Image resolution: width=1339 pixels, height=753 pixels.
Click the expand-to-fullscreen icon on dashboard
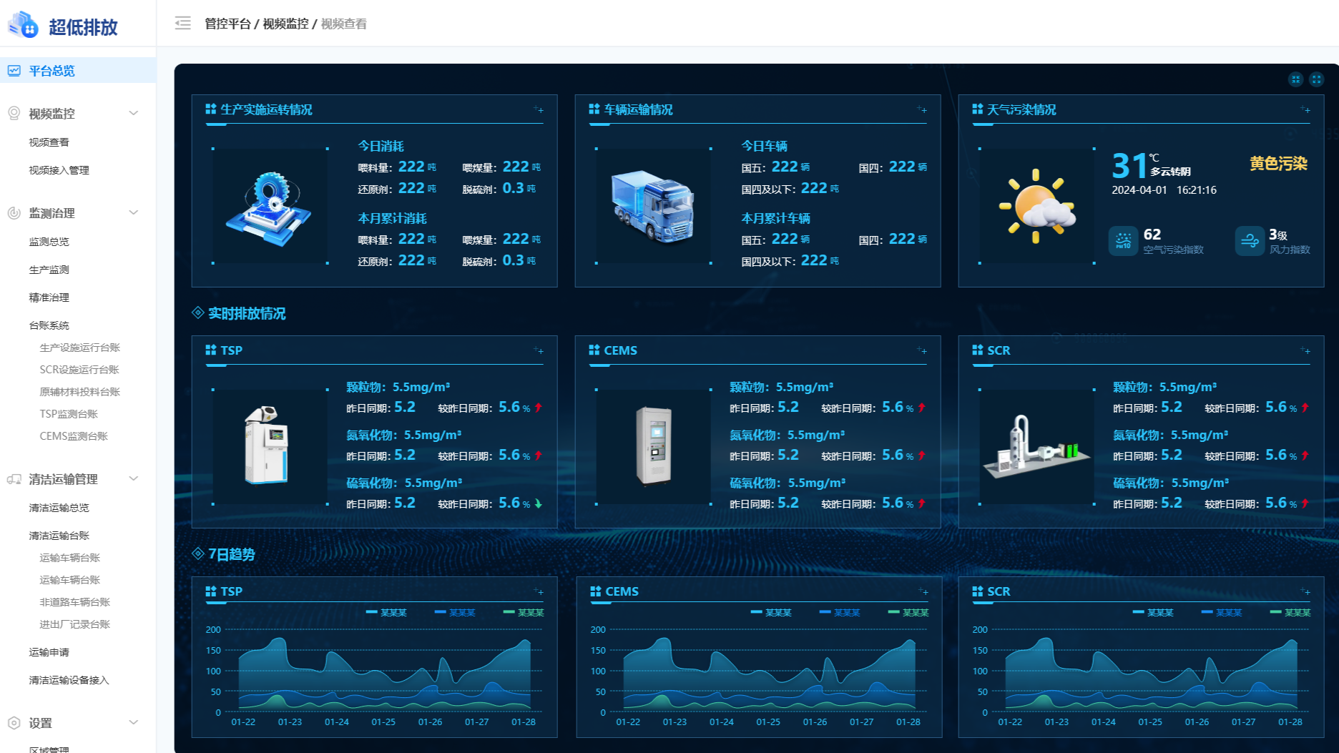coord(1316,79)
